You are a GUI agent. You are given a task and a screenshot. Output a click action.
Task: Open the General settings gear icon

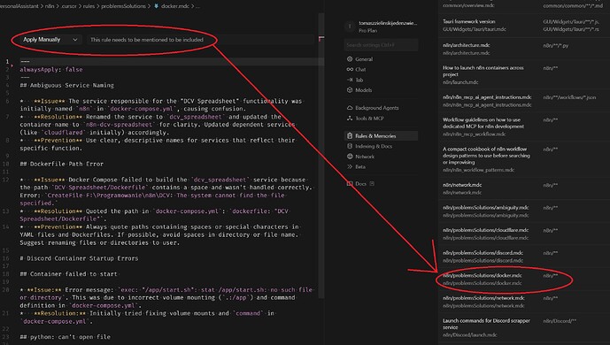(x=350, y=59)
